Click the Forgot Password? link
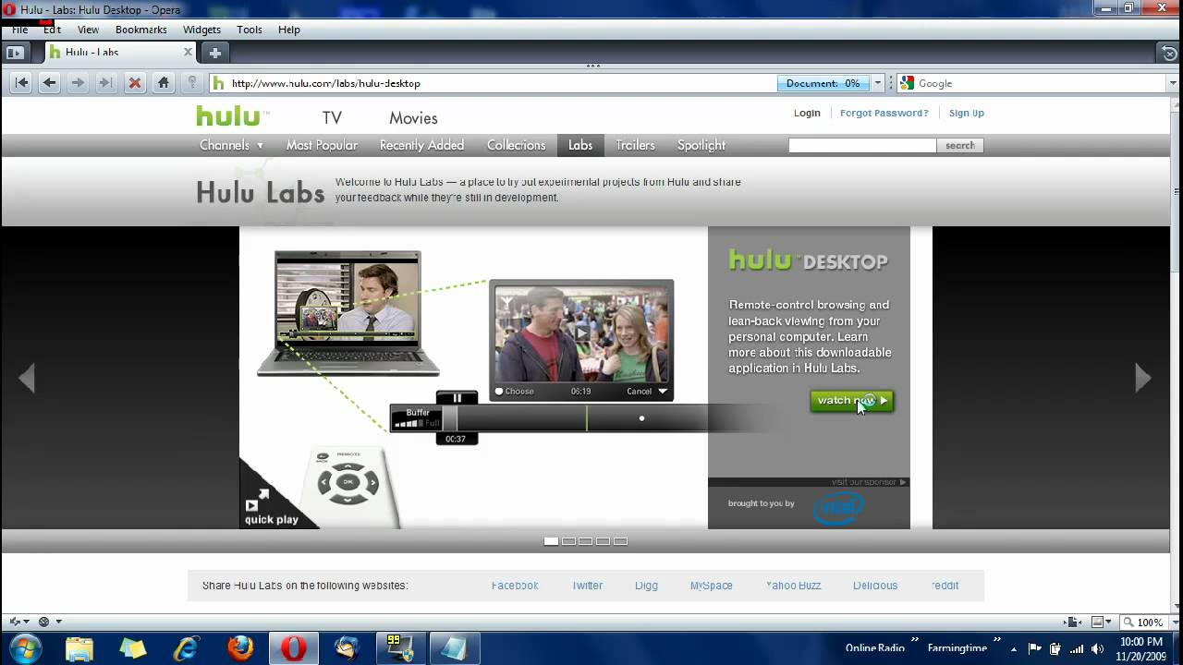This screenshot has height=665, width=1183. point(884,113)
